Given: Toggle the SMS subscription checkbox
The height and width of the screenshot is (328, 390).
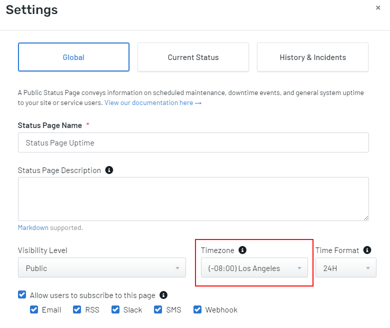Looking at the screenshot, I should click(158, 309).
